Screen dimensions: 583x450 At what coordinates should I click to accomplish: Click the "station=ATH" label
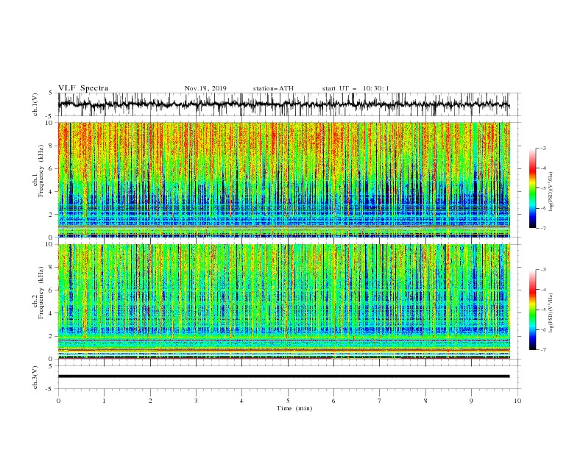(273, 88)
